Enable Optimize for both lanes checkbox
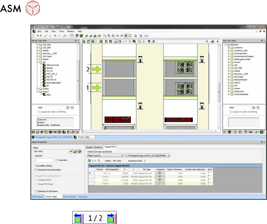The height and width of the screenshot is (224, 267). [36, 191]
